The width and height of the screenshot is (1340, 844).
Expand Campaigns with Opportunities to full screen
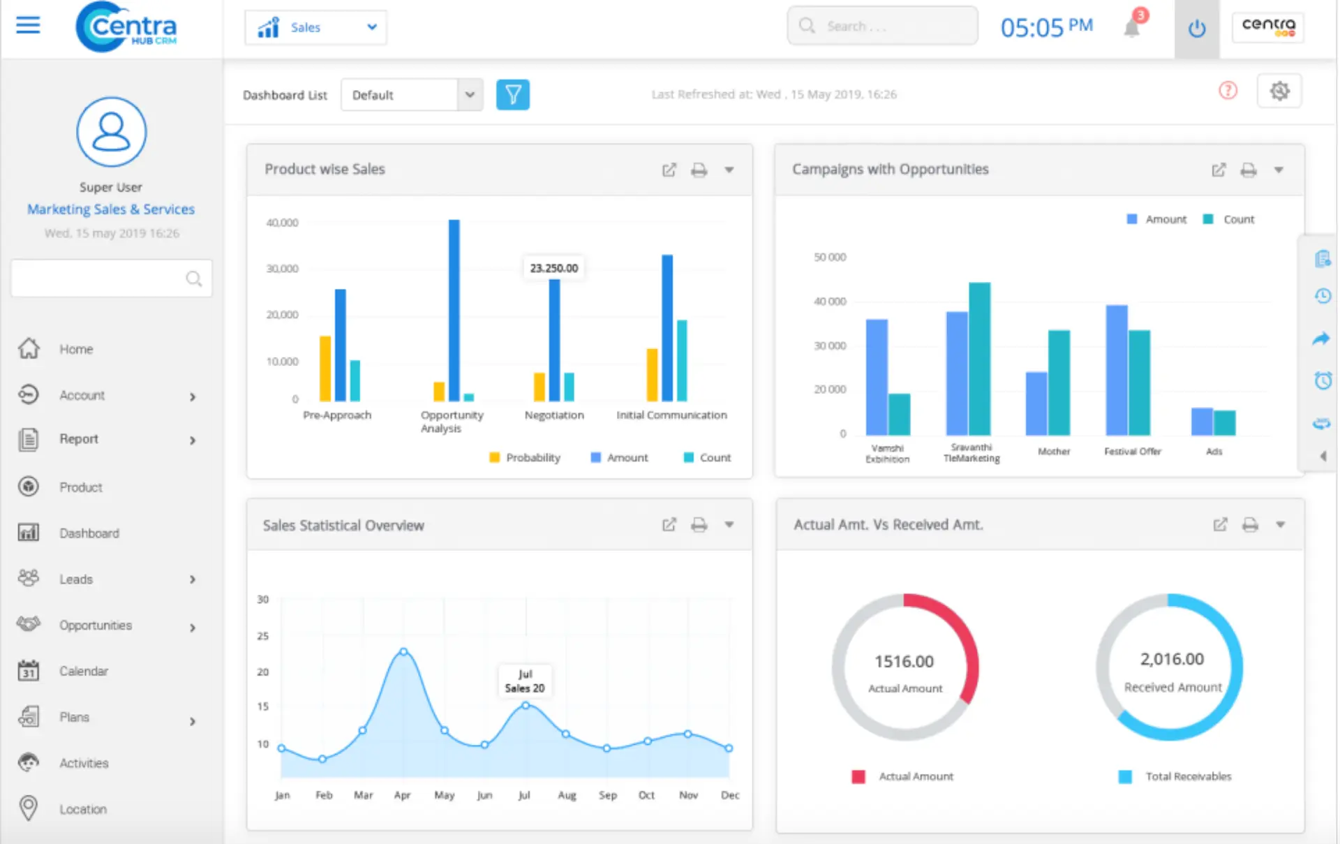pos(1219,170)
